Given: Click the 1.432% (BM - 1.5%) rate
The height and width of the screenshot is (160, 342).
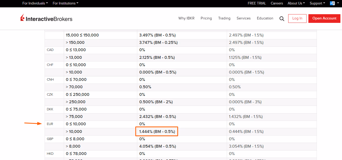Looking at the screenshot, I should (x=246, y=117).
